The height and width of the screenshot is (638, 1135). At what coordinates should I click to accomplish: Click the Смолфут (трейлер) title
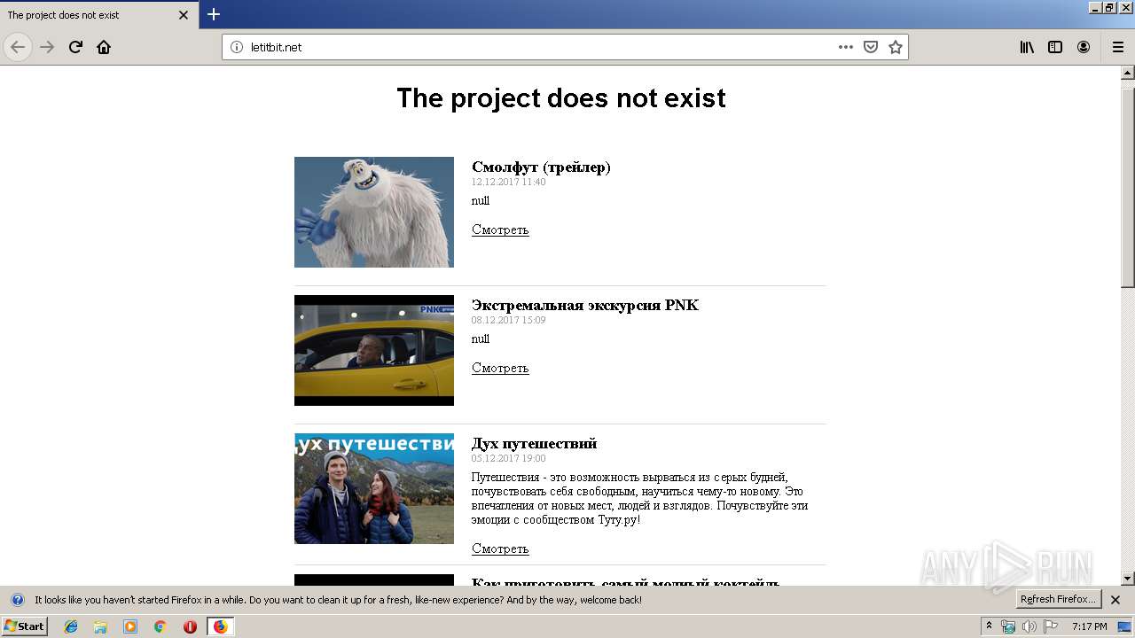541,167
